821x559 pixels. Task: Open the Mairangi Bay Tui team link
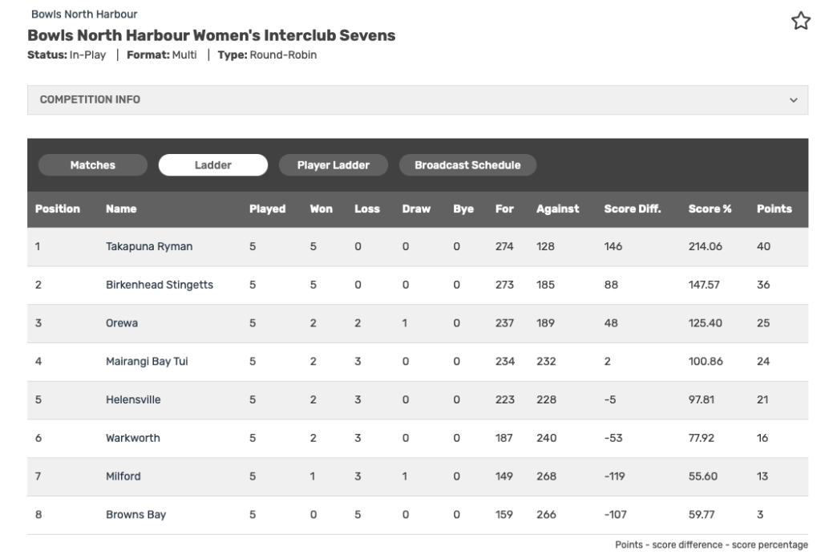(x=148, y=361)
